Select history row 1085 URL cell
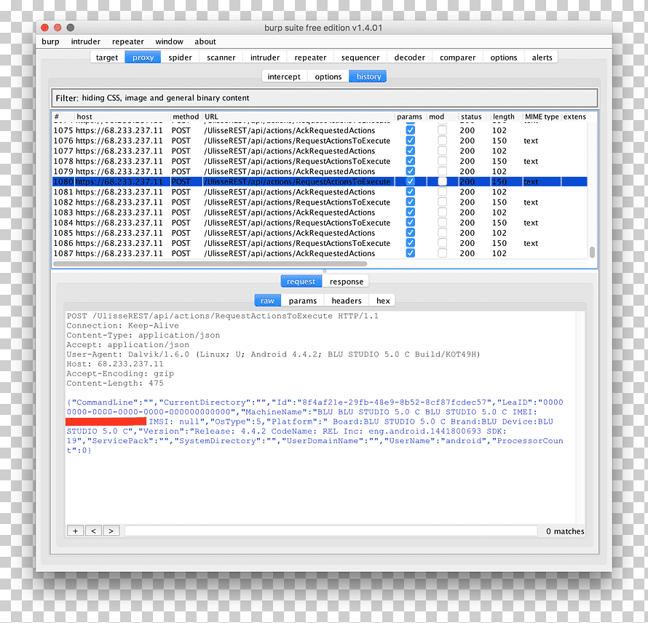 click(x=289, y=233)
